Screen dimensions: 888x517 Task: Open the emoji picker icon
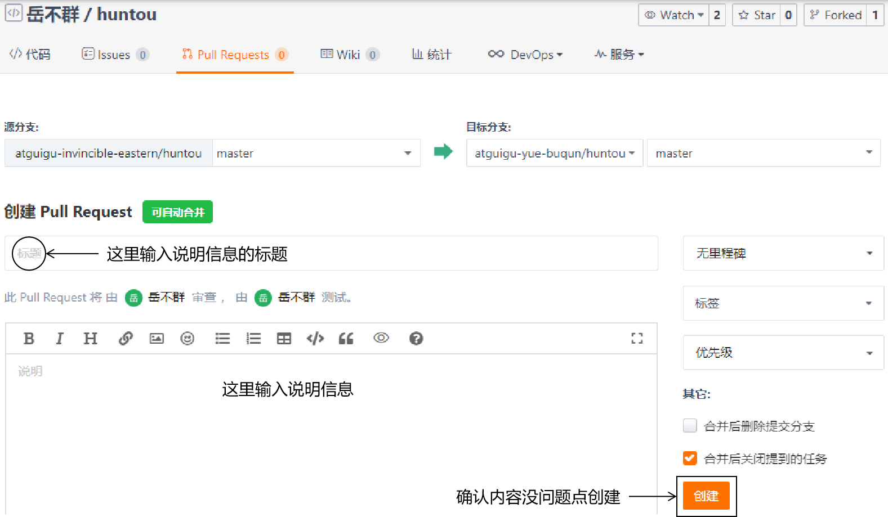click(187, 338)
